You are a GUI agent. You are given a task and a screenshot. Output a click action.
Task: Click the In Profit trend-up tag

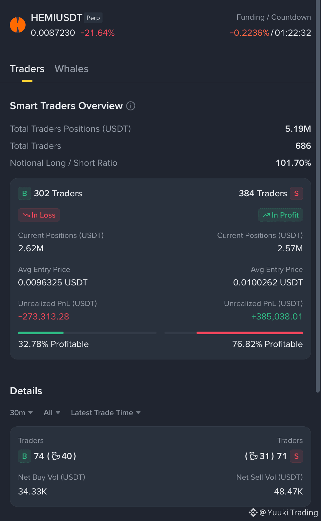tap(281, 215)
